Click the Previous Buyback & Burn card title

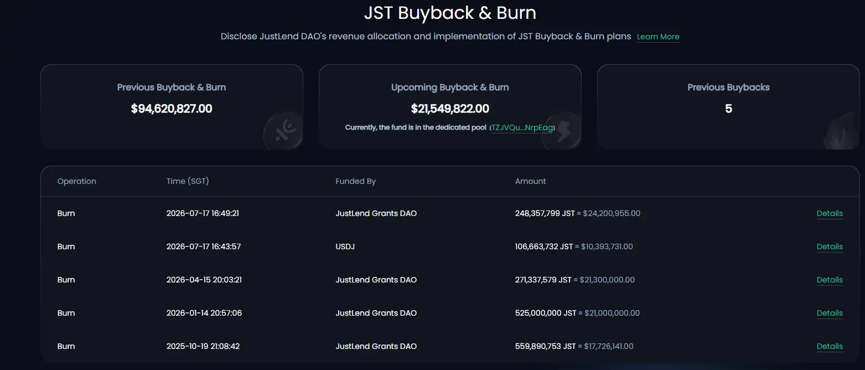tap(172, 88)
